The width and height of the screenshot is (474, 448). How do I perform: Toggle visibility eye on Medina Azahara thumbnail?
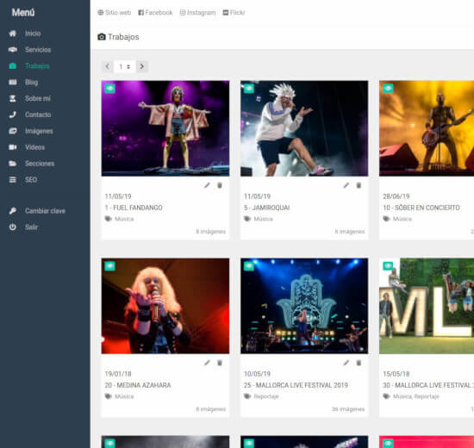[x=109, y=266]
